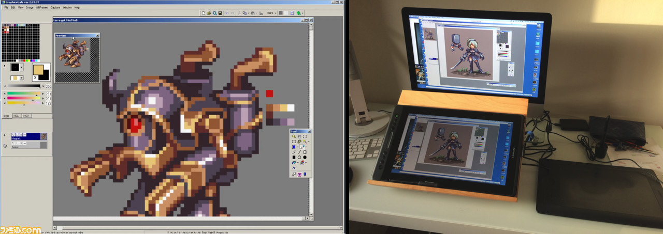Click the dark grid display icon
Viewport: 663px width, 234px height.
click(x=281, y=13)
